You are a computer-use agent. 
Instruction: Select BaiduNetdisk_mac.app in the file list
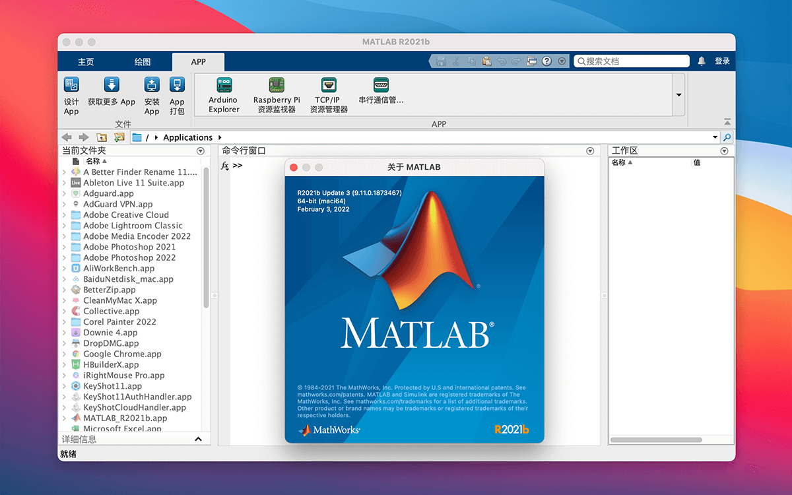[128, 279]
